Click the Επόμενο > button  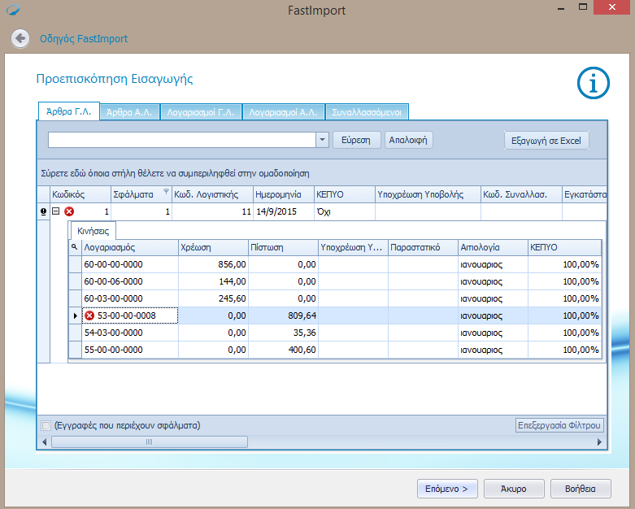447,489
